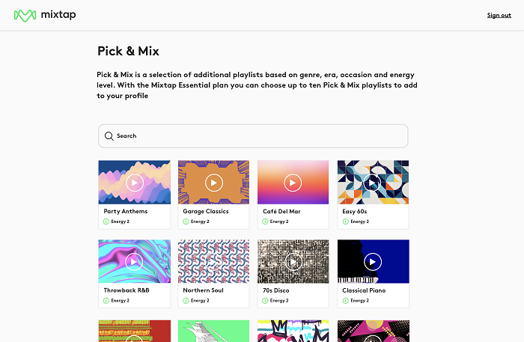Play the Northern Soul playlist preview
Image resolution: width=524 pixels, height=342 pixels.
pyautogui.click(x=213, y=261)
